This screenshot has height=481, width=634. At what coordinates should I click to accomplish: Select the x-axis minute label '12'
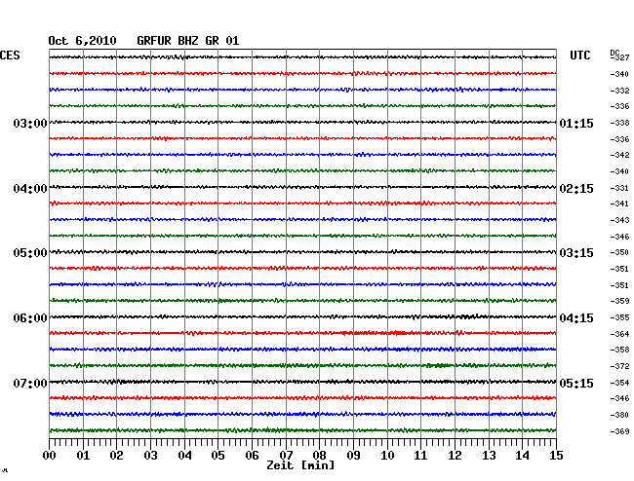[x=455, y=455]
